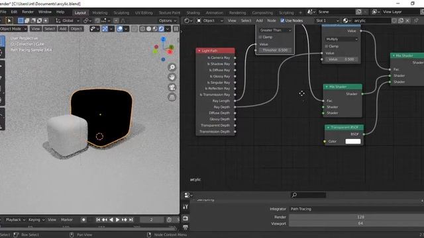Toggle auto keying record button
424x238 pixels.
(x=83, y=219)
